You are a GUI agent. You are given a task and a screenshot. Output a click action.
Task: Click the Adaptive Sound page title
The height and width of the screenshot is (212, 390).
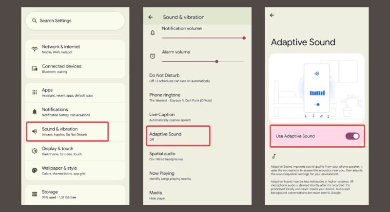click(303, 42)
